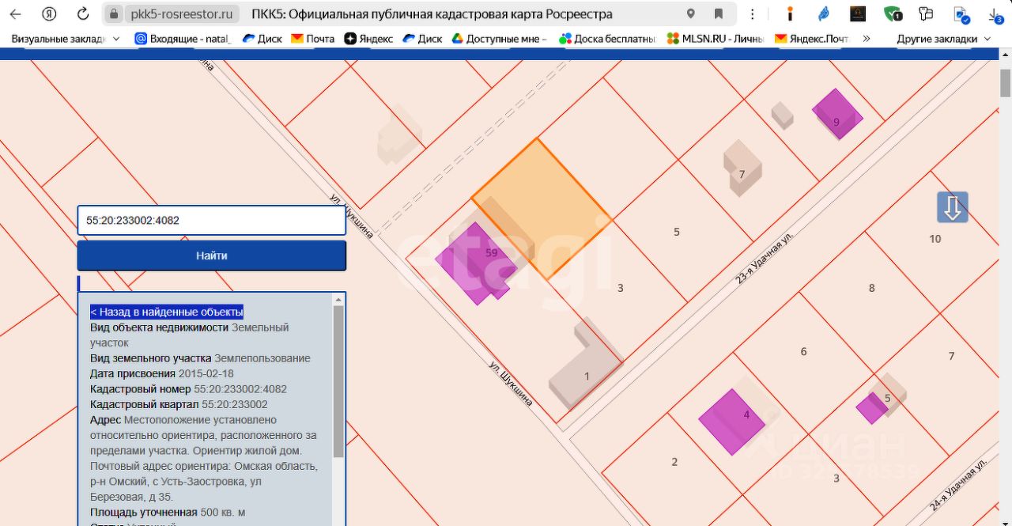The height and width of the screenshot is (526, 1012).
Task: Click the location pin icon in address bar
Action: point(690,14)
